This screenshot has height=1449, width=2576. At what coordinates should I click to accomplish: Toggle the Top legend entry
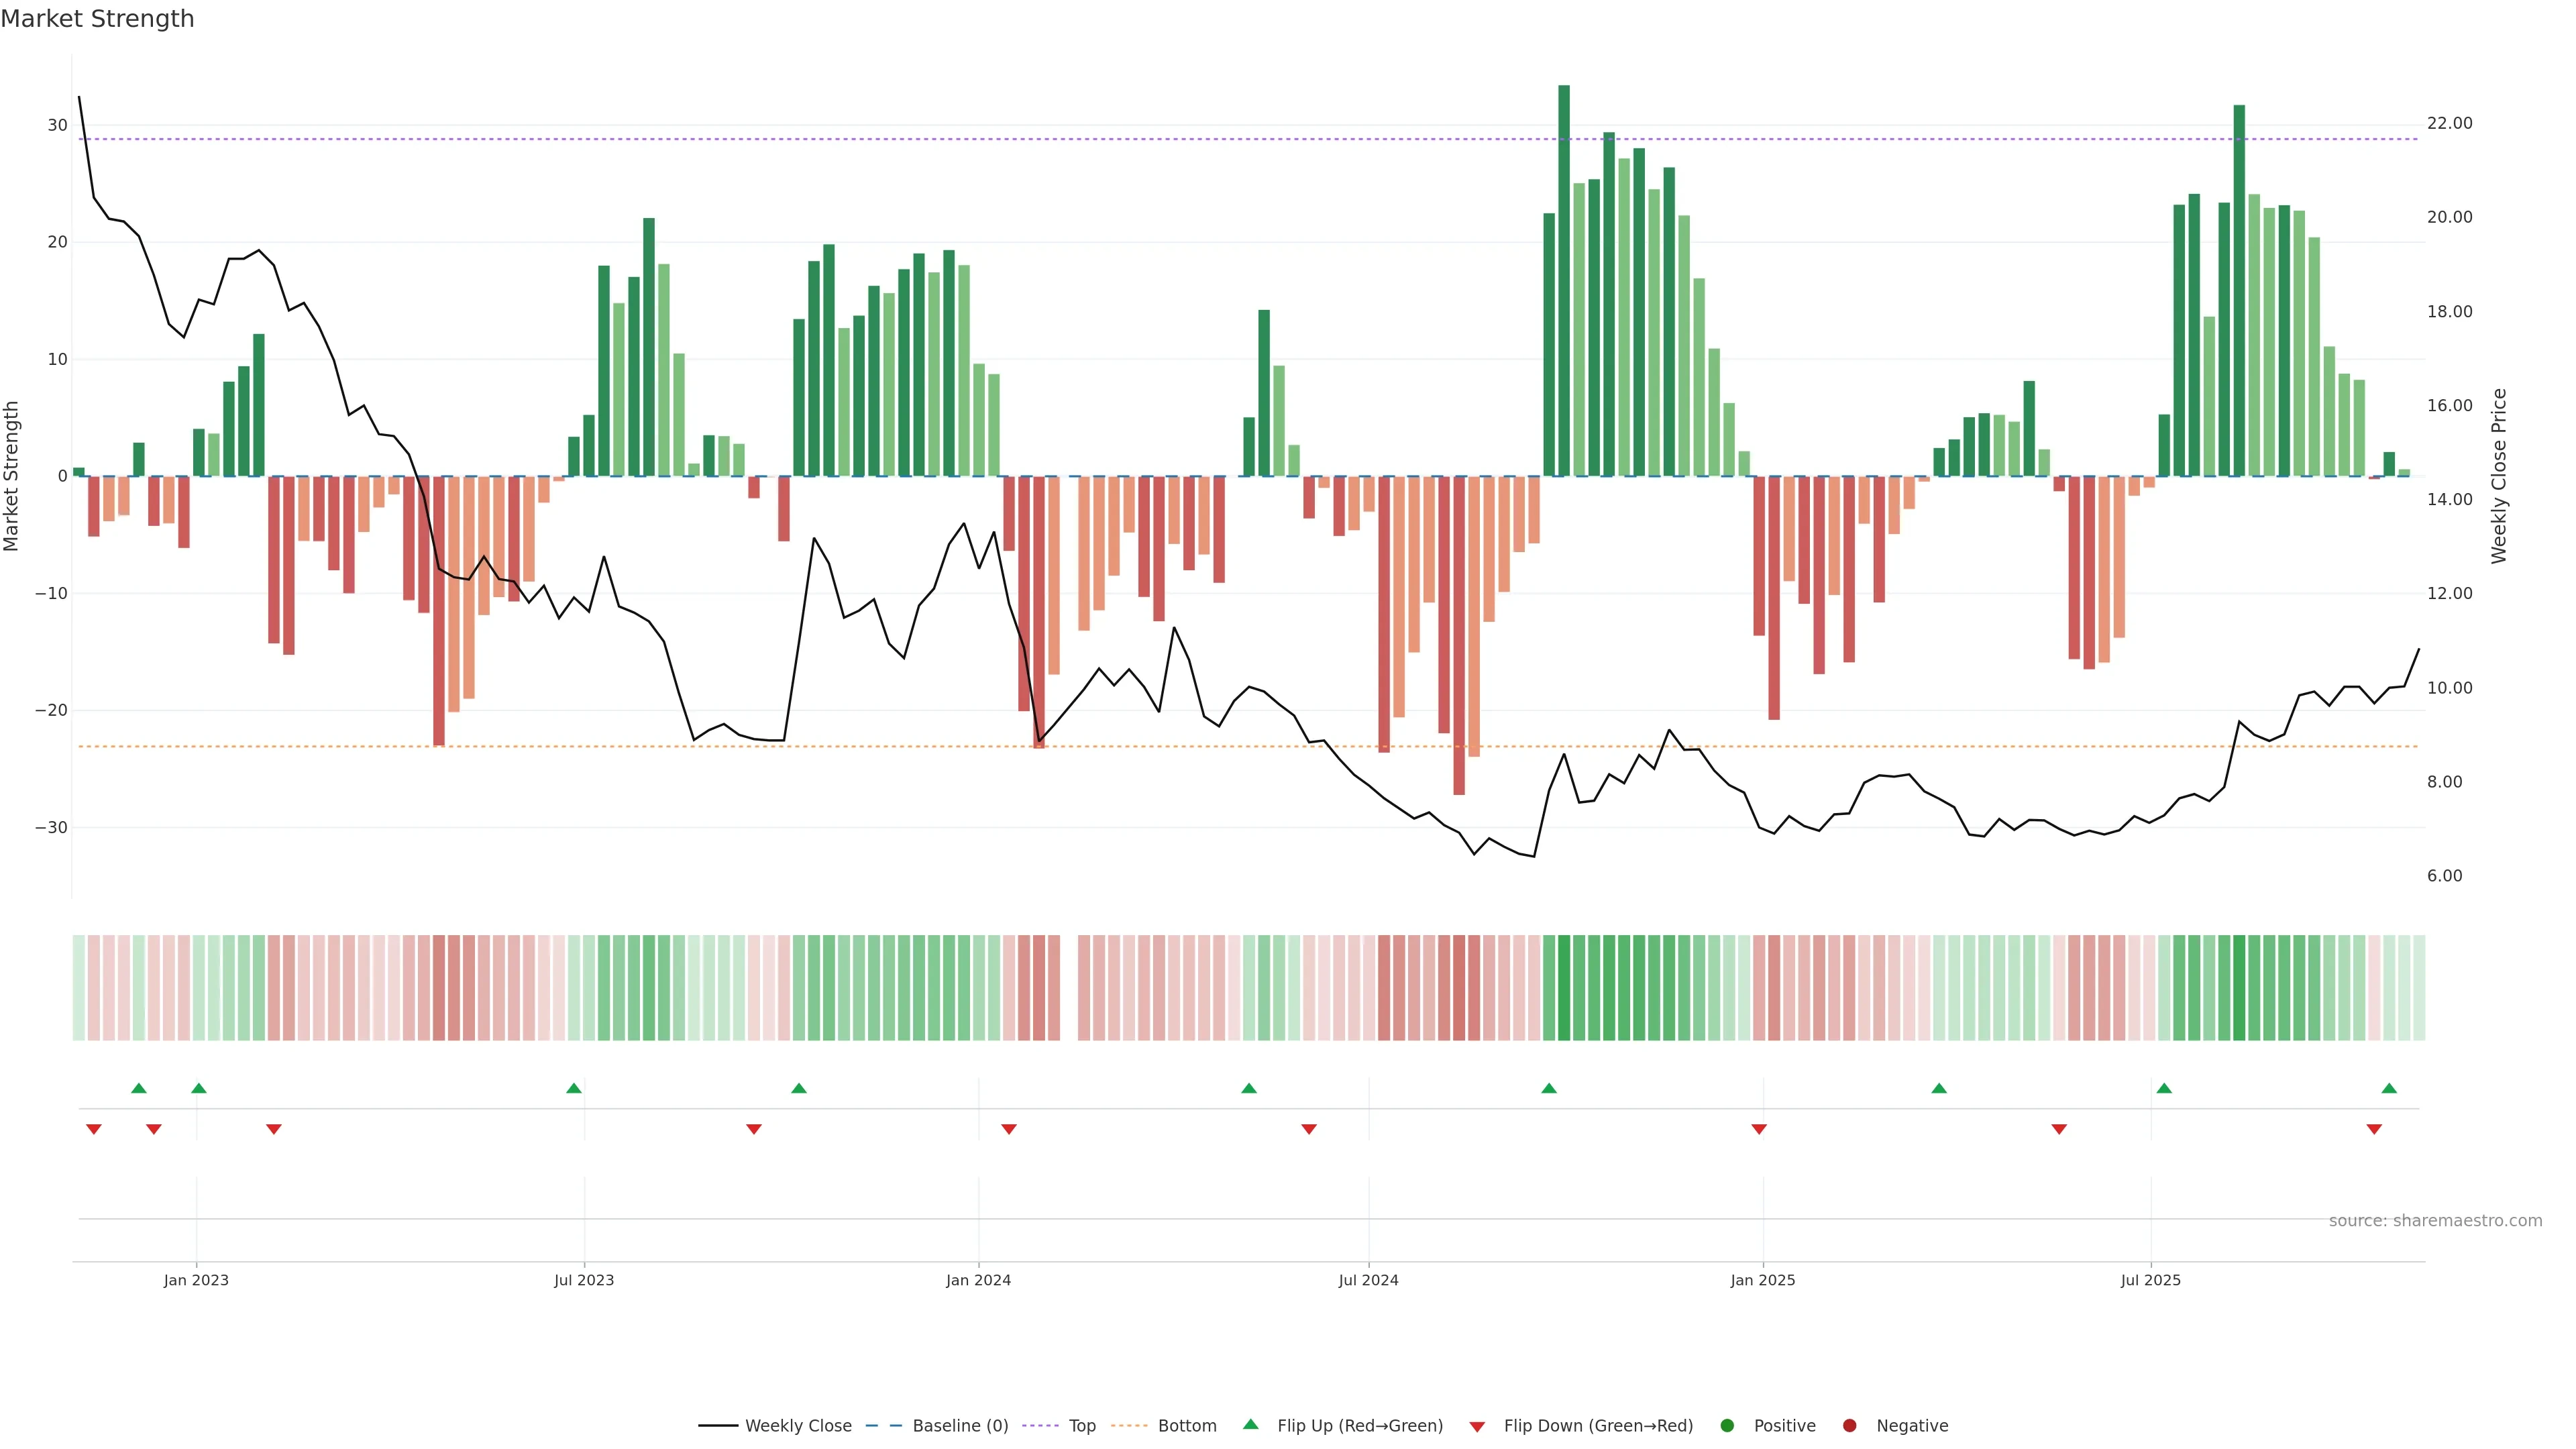tap(1081, 1426)
